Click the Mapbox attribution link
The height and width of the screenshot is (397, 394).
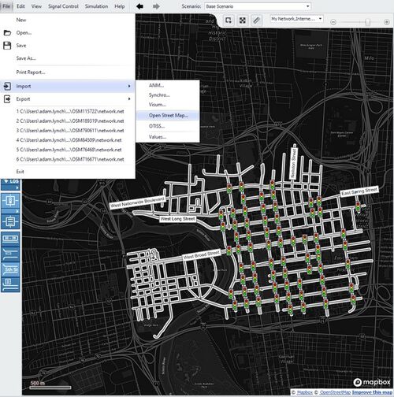[304, 392]
